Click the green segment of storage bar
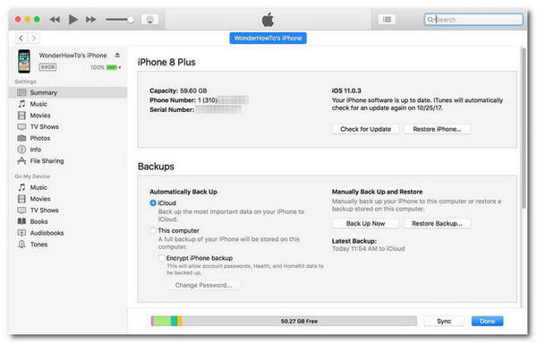This screenshot has width=537, height=344. point(162,321)
